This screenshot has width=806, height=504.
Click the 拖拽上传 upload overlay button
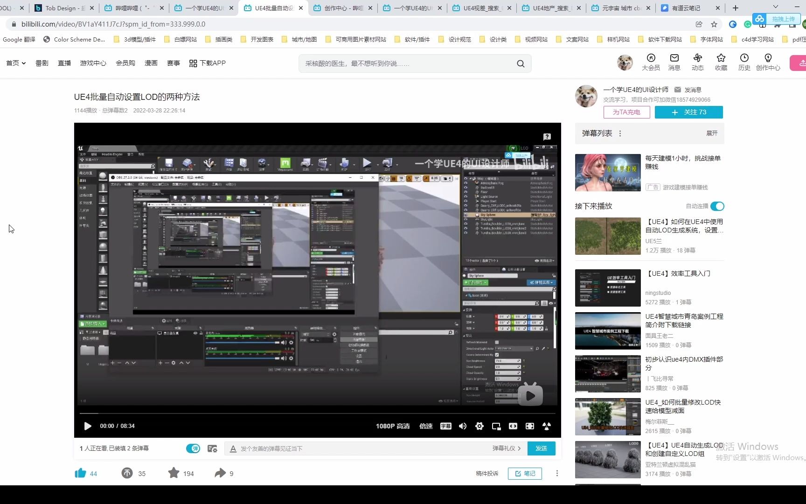pyautogui.click(x=777, y=19)
